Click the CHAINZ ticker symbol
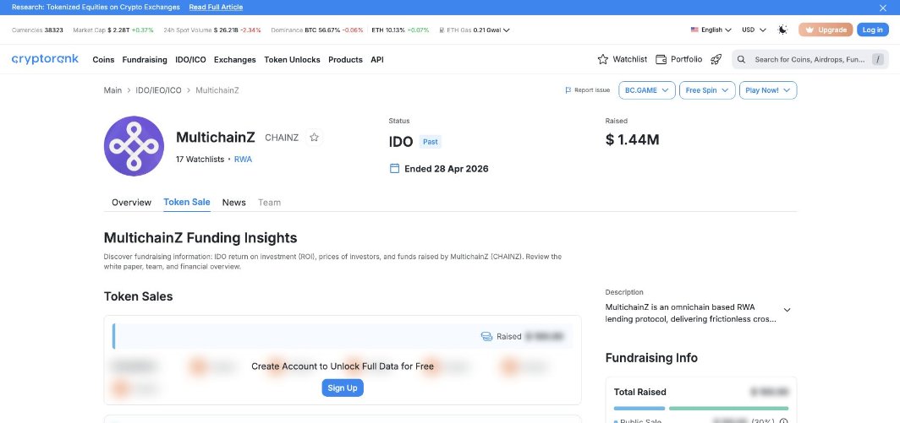The width and height of the screenshot is (900, 423). pos(282,138)
